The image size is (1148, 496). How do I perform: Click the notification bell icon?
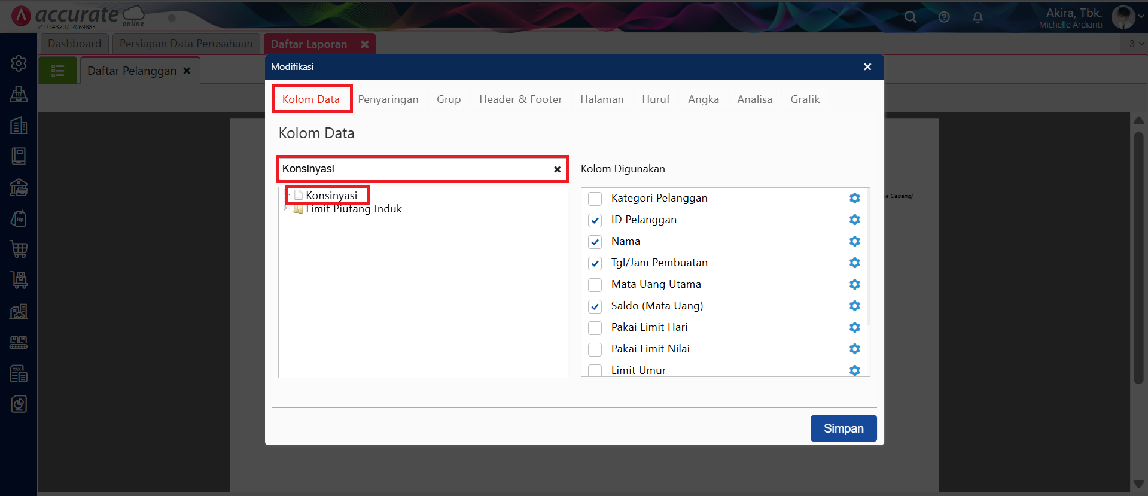pyautogui.click(x=978, y=17)
